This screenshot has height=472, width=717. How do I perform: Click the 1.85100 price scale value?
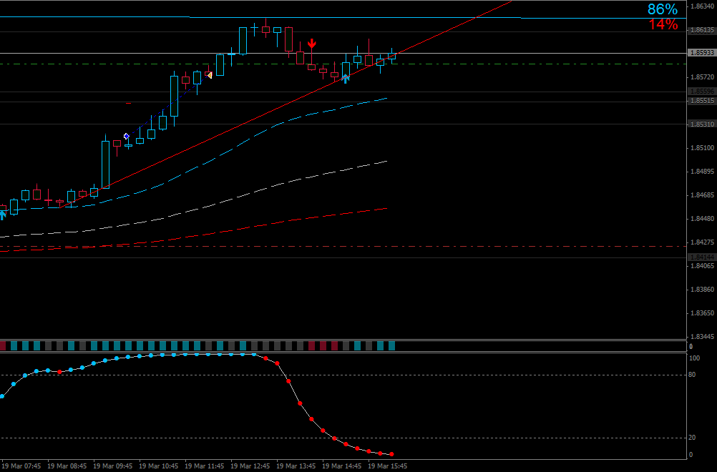pyautogui.click(x=703, y=148)
